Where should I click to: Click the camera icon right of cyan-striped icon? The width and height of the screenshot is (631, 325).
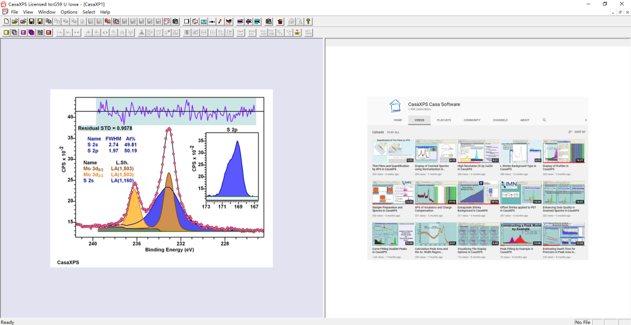pyautogui.click(x=268, y=22)
